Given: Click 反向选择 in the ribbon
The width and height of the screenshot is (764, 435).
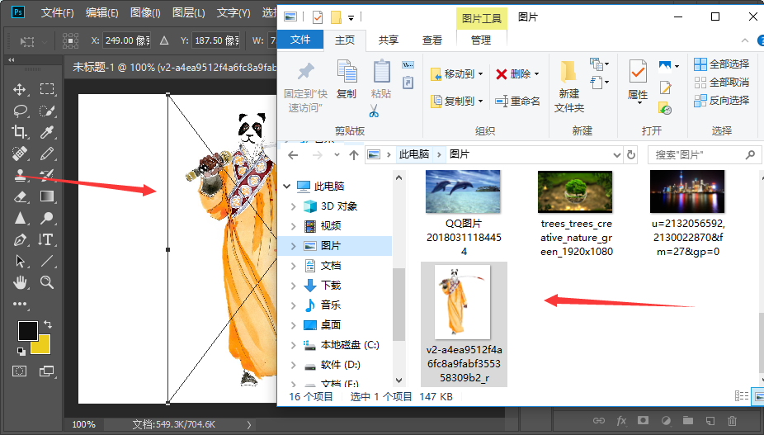Looking at the screenshot, I should coord(722,101).
